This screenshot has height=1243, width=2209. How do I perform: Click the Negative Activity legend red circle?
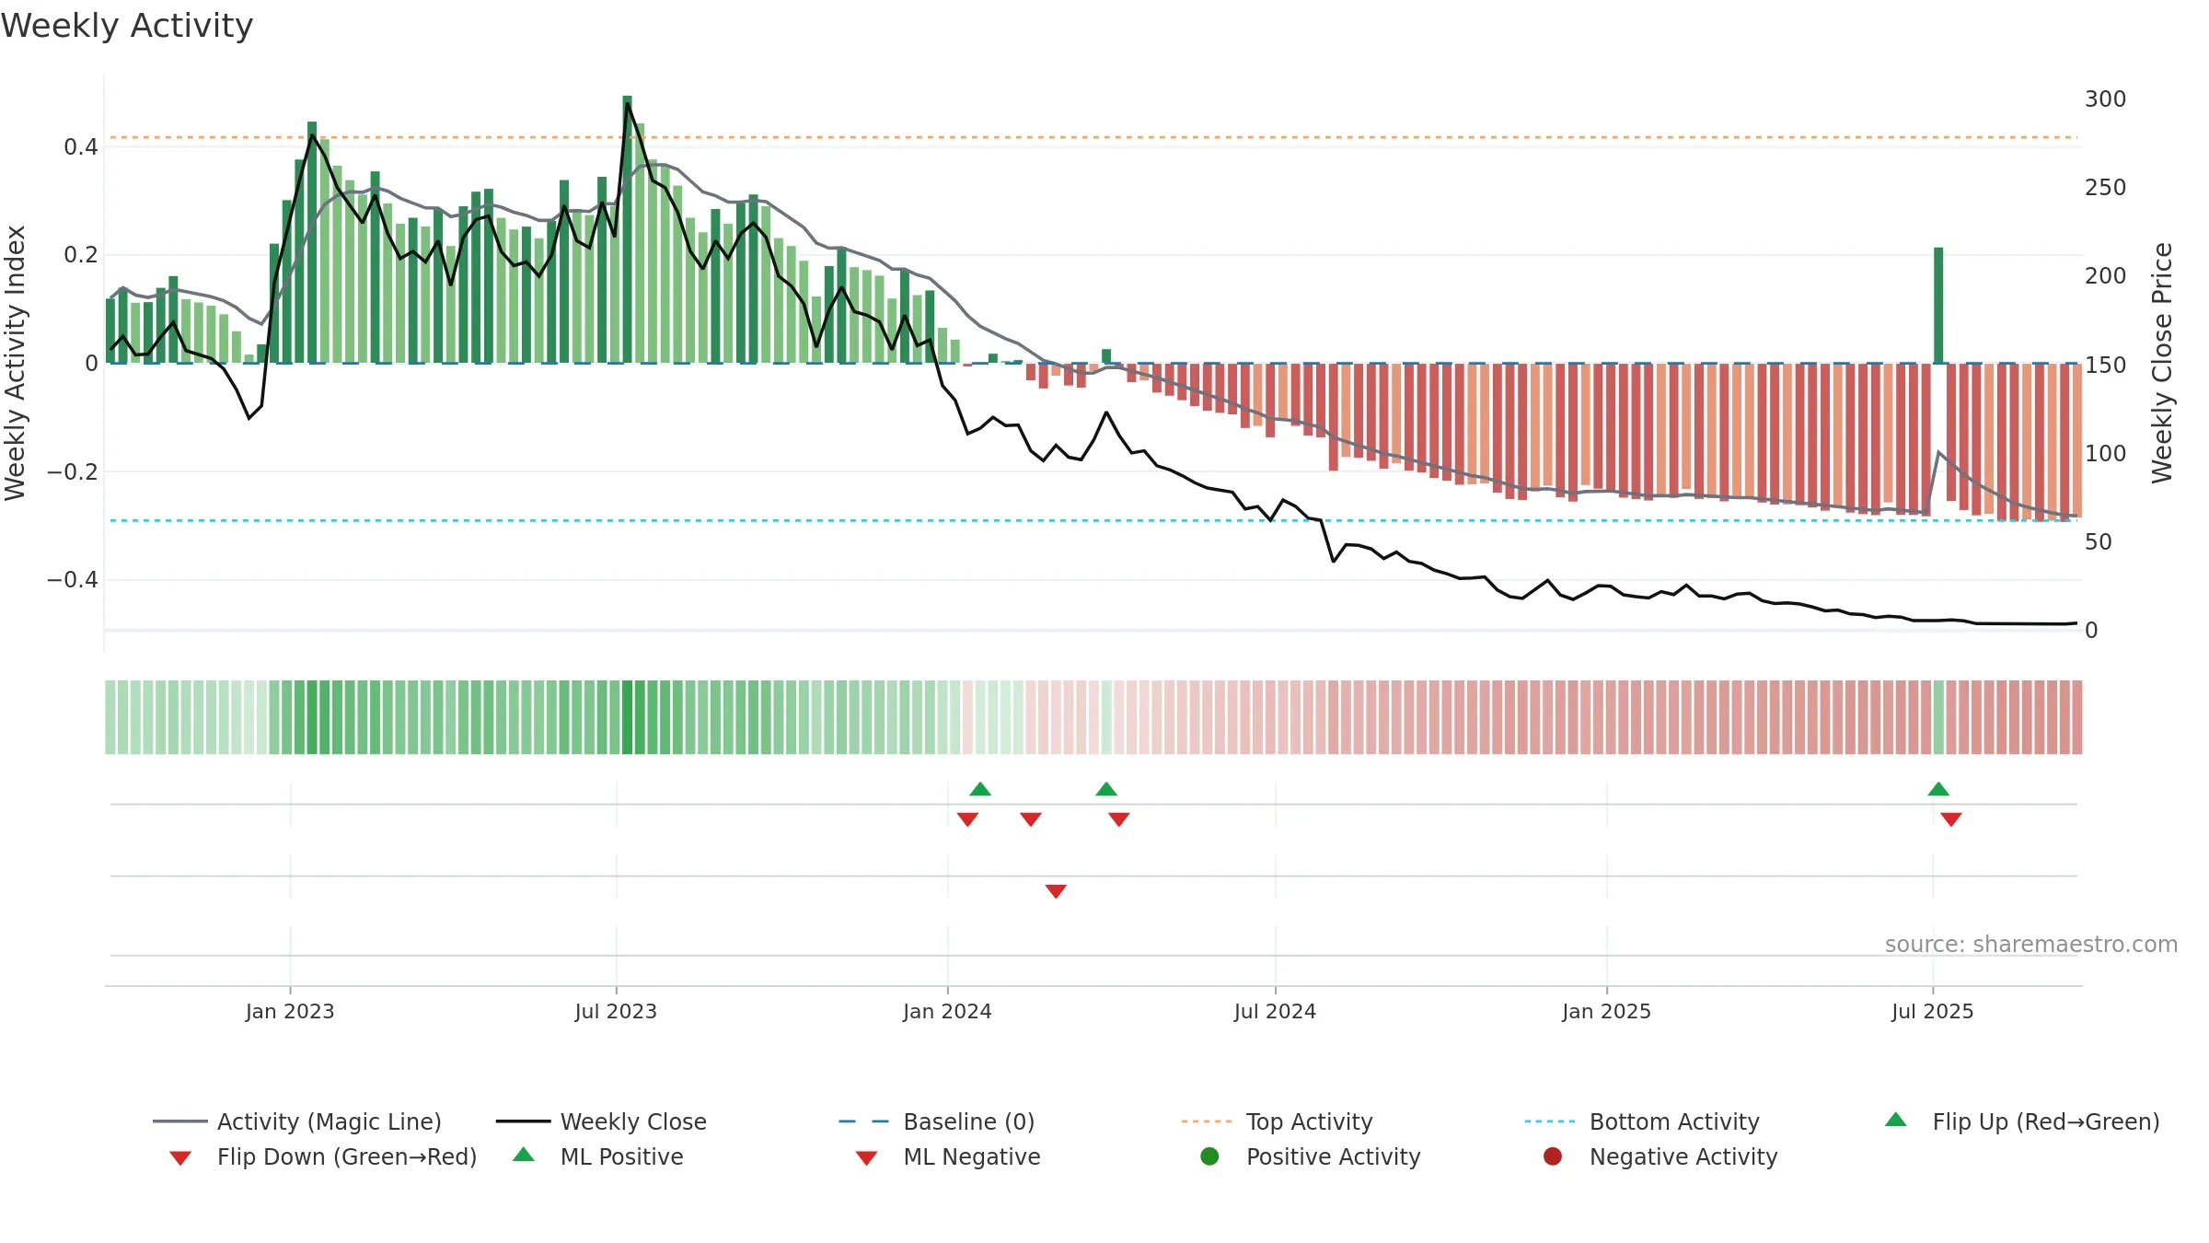tap(1553, 1156)
